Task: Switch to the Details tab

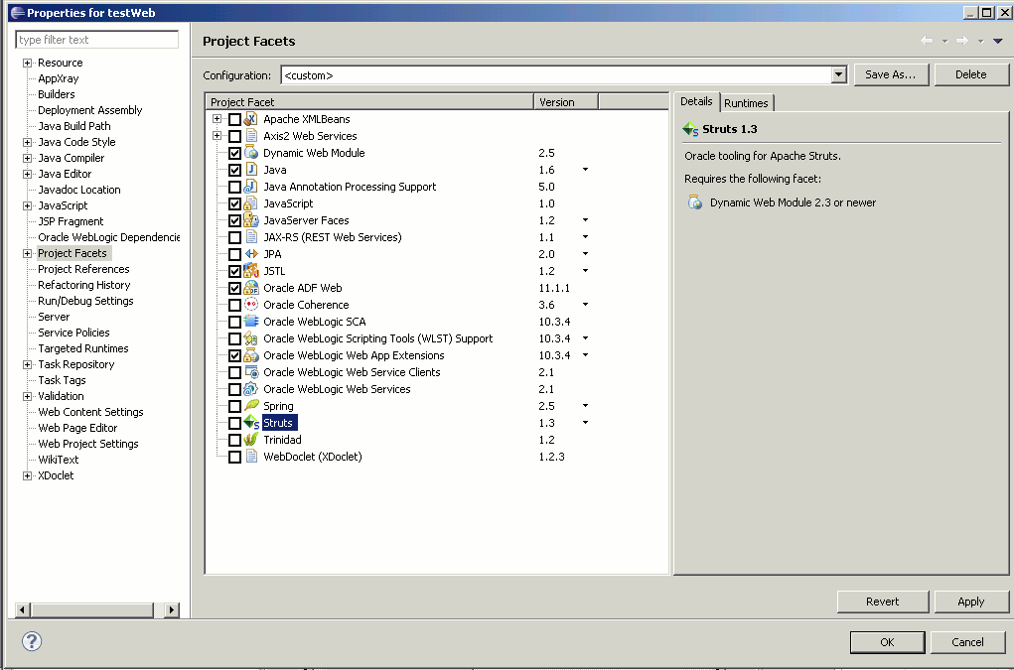Action: [x=696, y=101]
